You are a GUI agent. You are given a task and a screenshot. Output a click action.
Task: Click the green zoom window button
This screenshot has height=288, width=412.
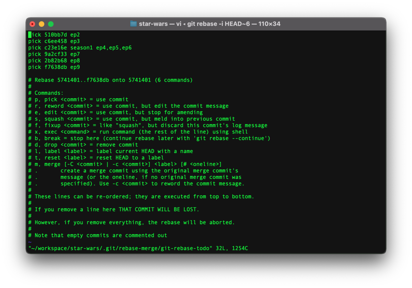51,24
